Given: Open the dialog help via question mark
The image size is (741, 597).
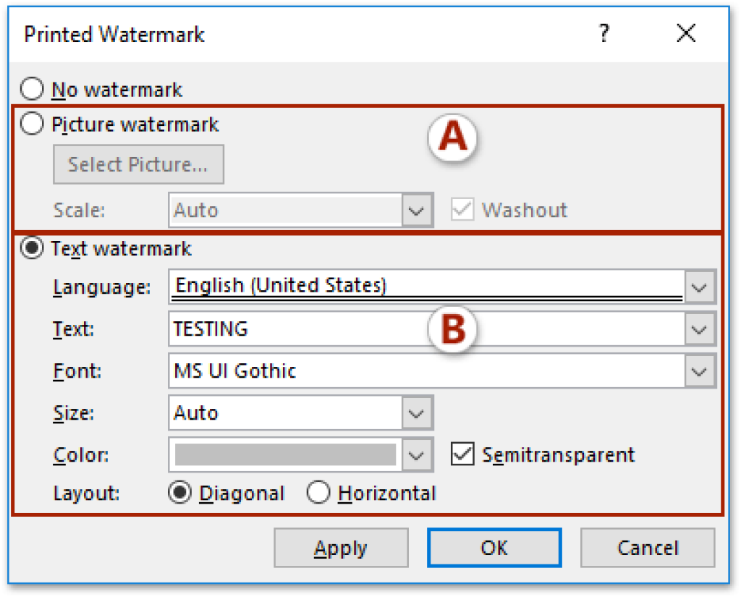Looking at the screenshot, I should pyautogui.click(x=604, y=33).
